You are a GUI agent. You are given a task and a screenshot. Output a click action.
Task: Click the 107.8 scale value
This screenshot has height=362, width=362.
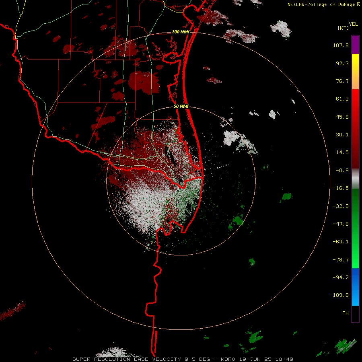click(x=341, y=45)
